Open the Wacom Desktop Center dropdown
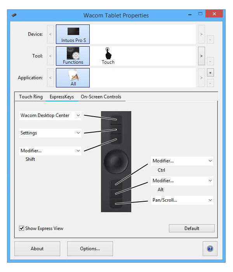233x272 pixels. pos(50,115)
